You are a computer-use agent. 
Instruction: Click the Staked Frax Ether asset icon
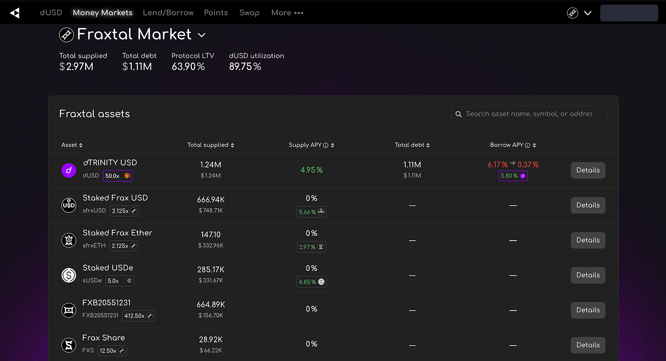click(69, 240)
